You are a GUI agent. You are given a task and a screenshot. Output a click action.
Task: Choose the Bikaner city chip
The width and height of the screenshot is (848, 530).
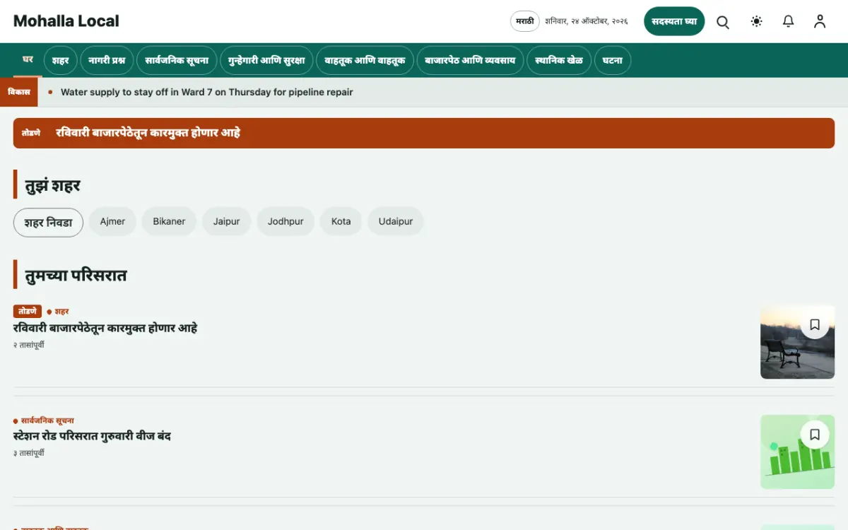pos(169,222)
